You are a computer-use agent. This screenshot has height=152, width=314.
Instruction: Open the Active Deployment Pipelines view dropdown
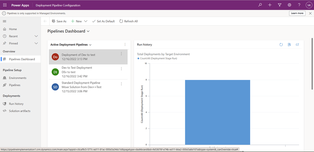tap(90, 45)
